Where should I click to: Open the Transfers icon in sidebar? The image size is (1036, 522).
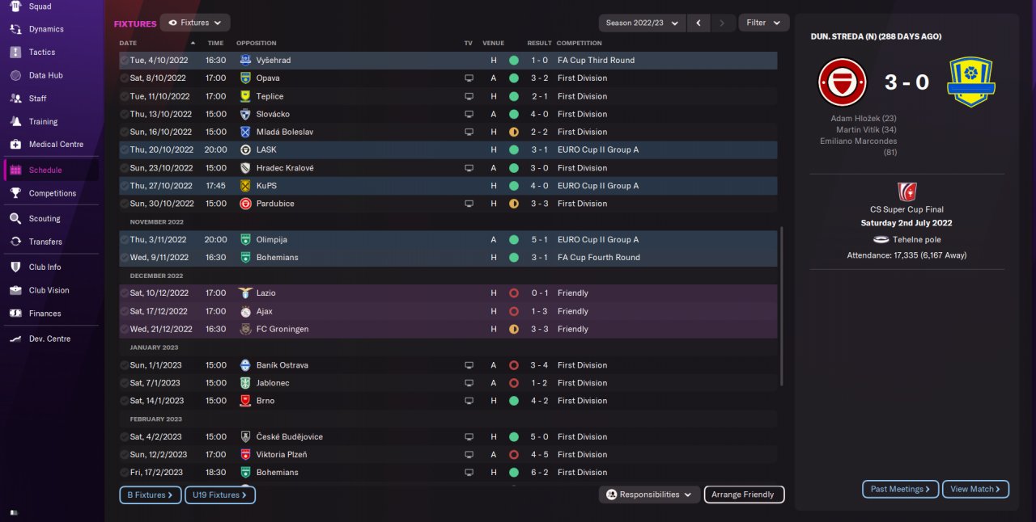15,242
